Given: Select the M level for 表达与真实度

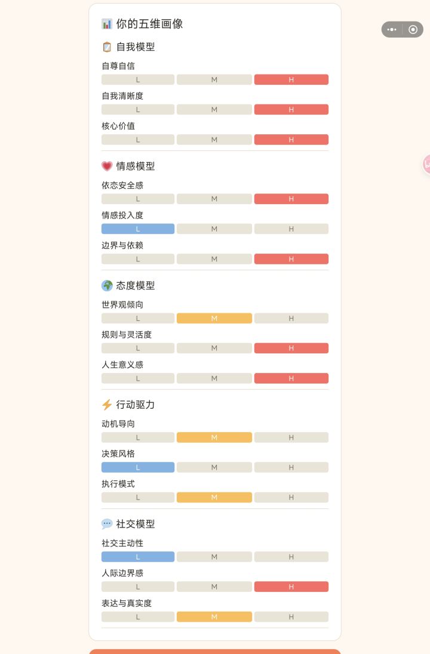Looking at the screenshot, I should coord(214,616).
